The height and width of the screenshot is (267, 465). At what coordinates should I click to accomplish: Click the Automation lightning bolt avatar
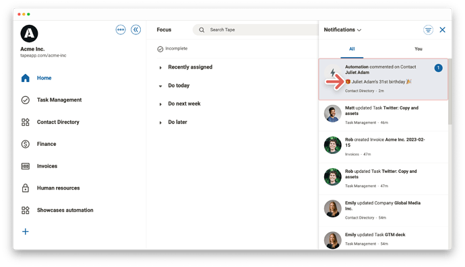coord(333,72)
